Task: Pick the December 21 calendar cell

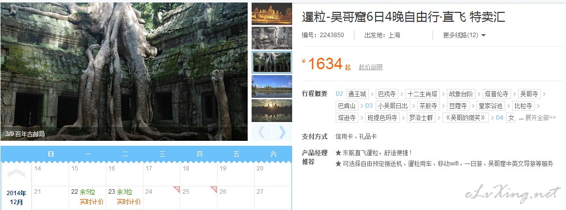Action: (50, 197)
